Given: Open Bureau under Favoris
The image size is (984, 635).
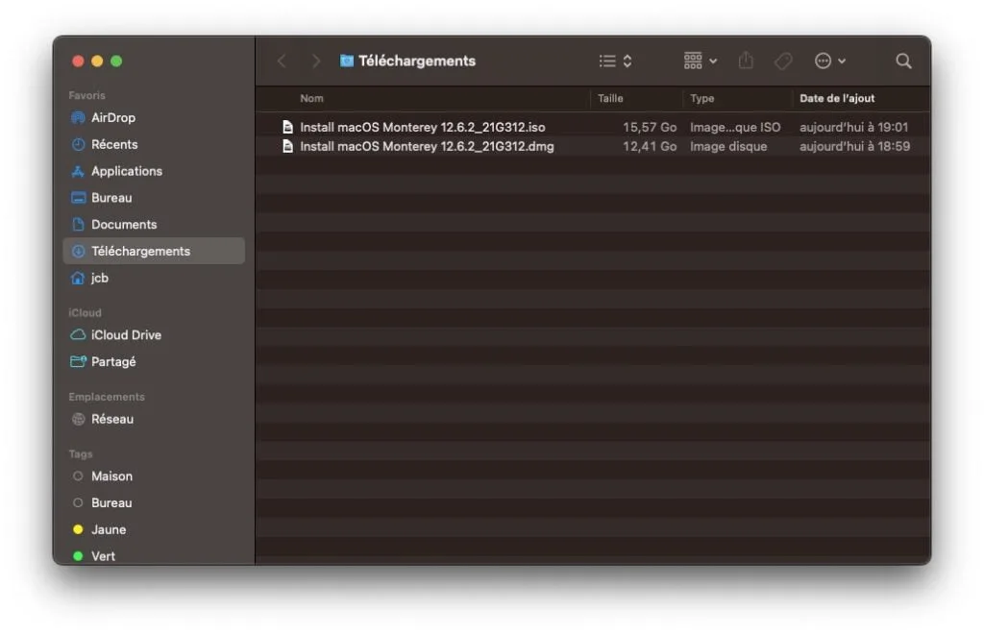Looking at the screenshot, I should (x=154, y=198).
